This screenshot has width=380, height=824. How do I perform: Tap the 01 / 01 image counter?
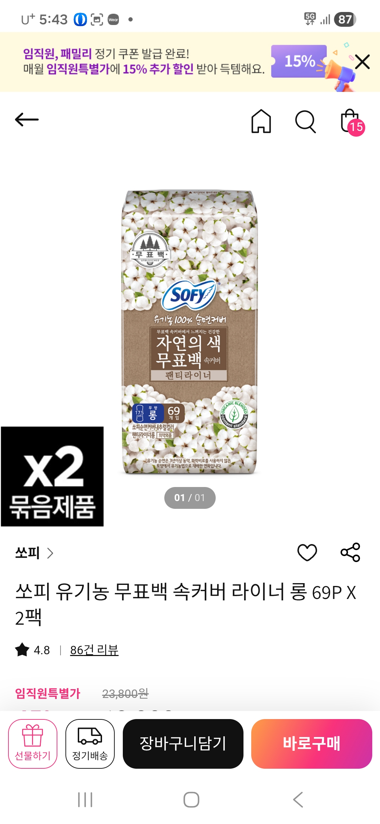[x=190, y=498]
